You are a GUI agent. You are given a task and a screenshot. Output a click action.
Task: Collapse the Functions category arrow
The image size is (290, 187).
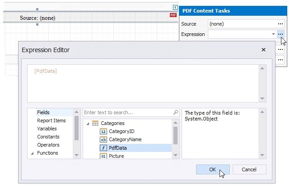tap(32, 153)
